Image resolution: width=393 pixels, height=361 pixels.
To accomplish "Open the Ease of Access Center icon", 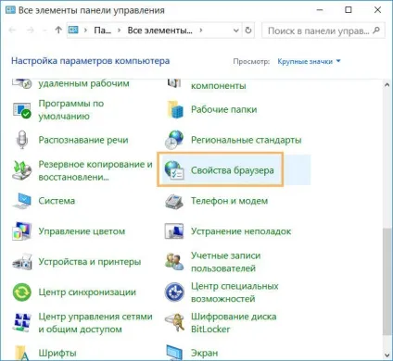I will 174,292.
